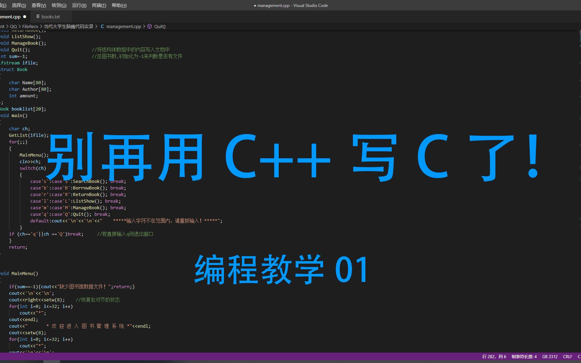Open the 运行(R) menu
The image size is (581, 363).
pos(79,5)
